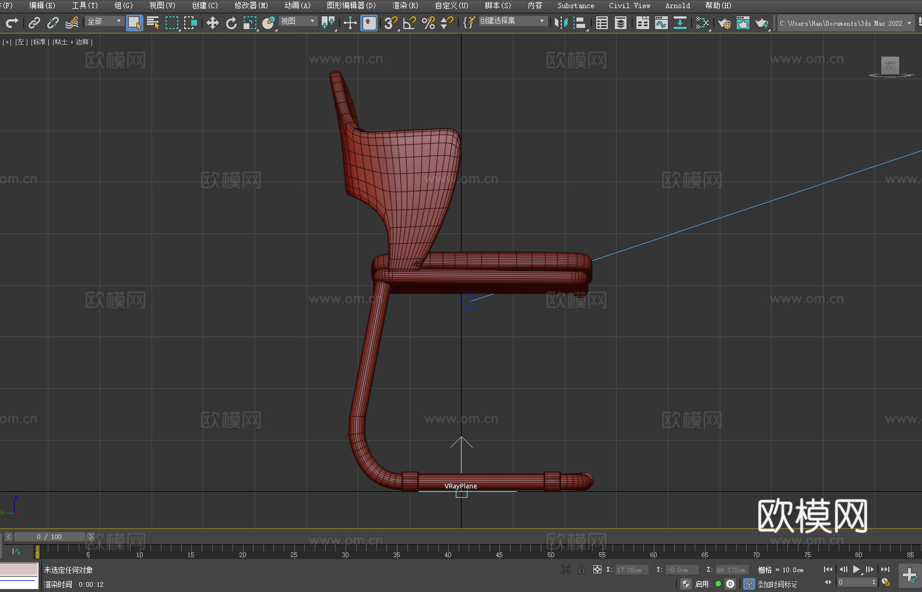The image size is (922, 592).
Task: Open the 渲染(R) menu
Action: [405, 5]
